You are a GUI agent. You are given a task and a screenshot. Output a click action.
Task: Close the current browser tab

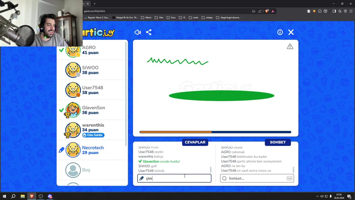tap(88, 4)
